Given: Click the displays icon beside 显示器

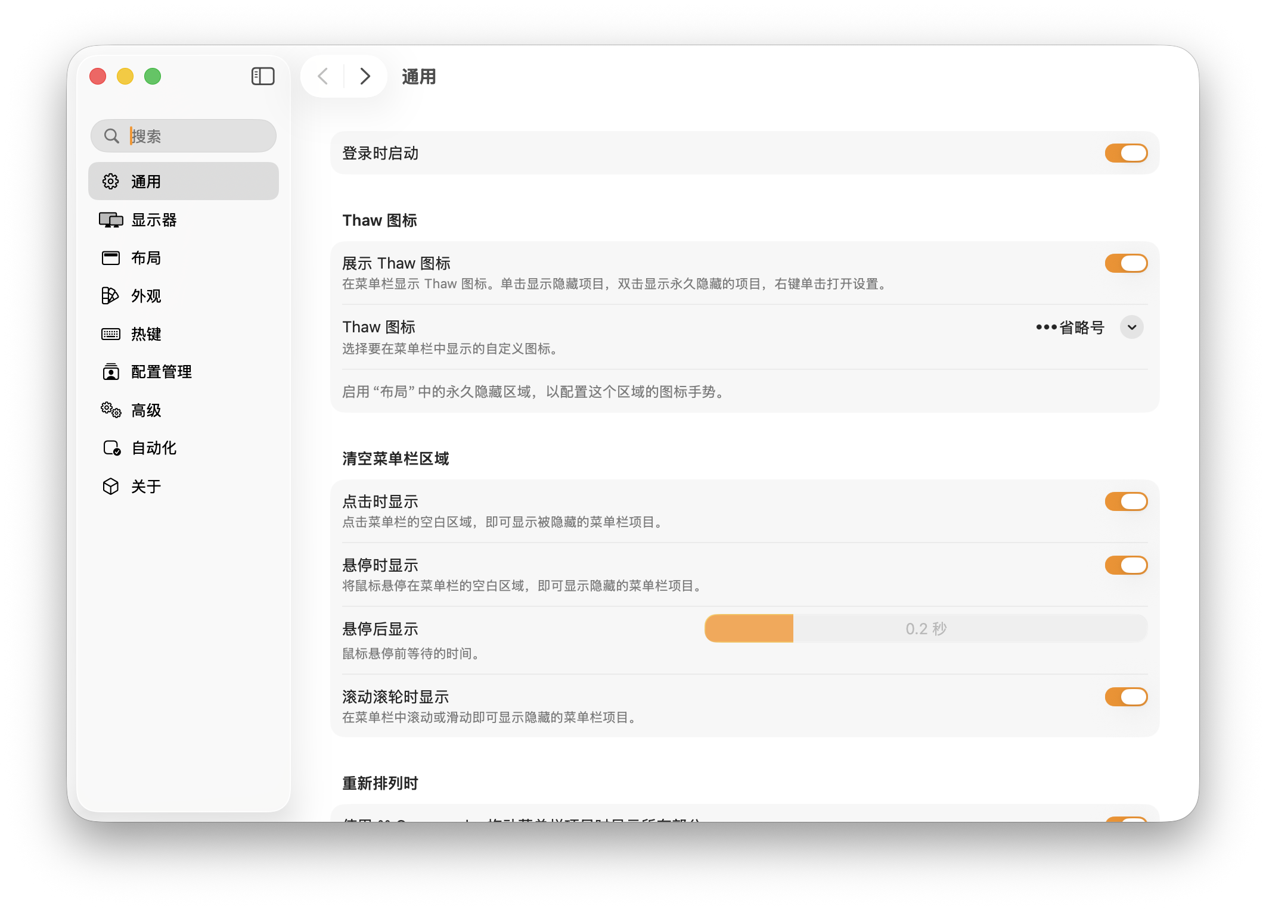Looking at the screenshot, I should (x=111, y=220).
